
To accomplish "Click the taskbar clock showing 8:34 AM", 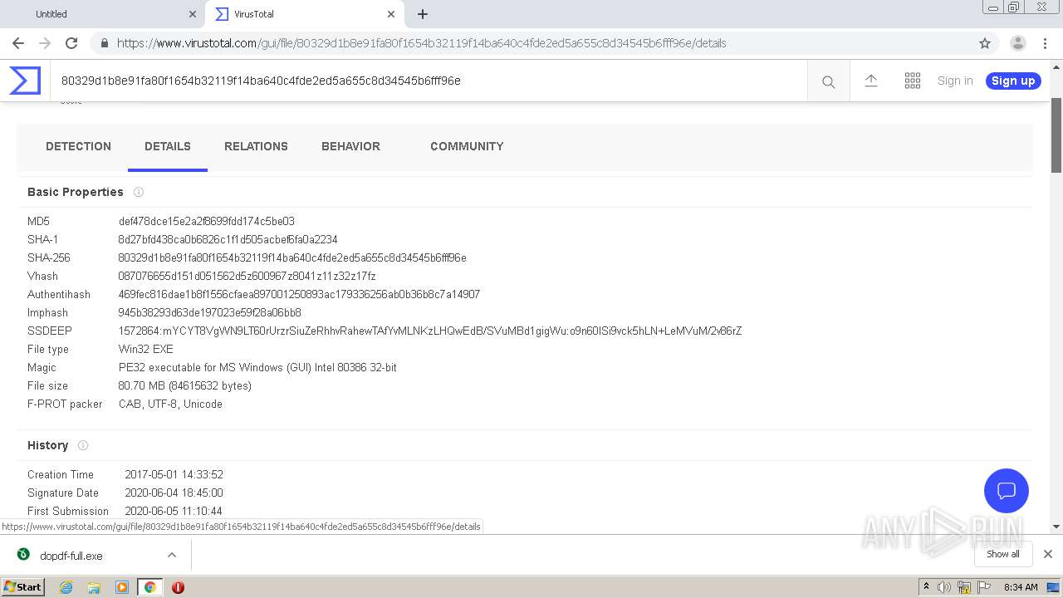I will tap(1021, 587).
